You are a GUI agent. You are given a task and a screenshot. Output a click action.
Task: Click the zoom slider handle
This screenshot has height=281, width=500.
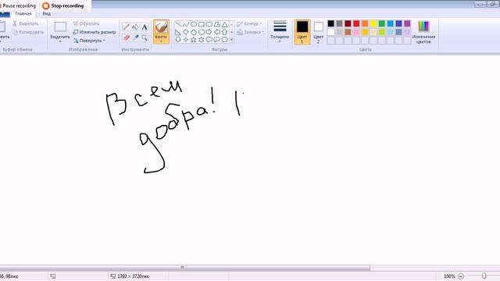pyautogui.click(x=484, y=276)
